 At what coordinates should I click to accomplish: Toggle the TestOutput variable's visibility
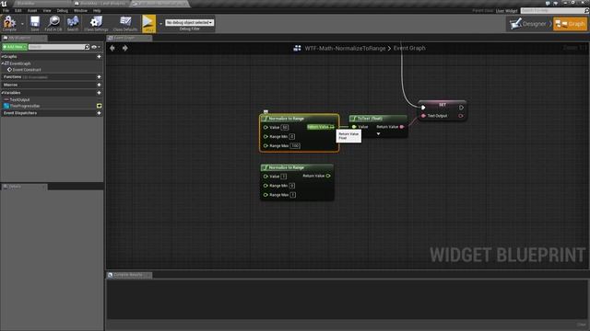point(100,100)
